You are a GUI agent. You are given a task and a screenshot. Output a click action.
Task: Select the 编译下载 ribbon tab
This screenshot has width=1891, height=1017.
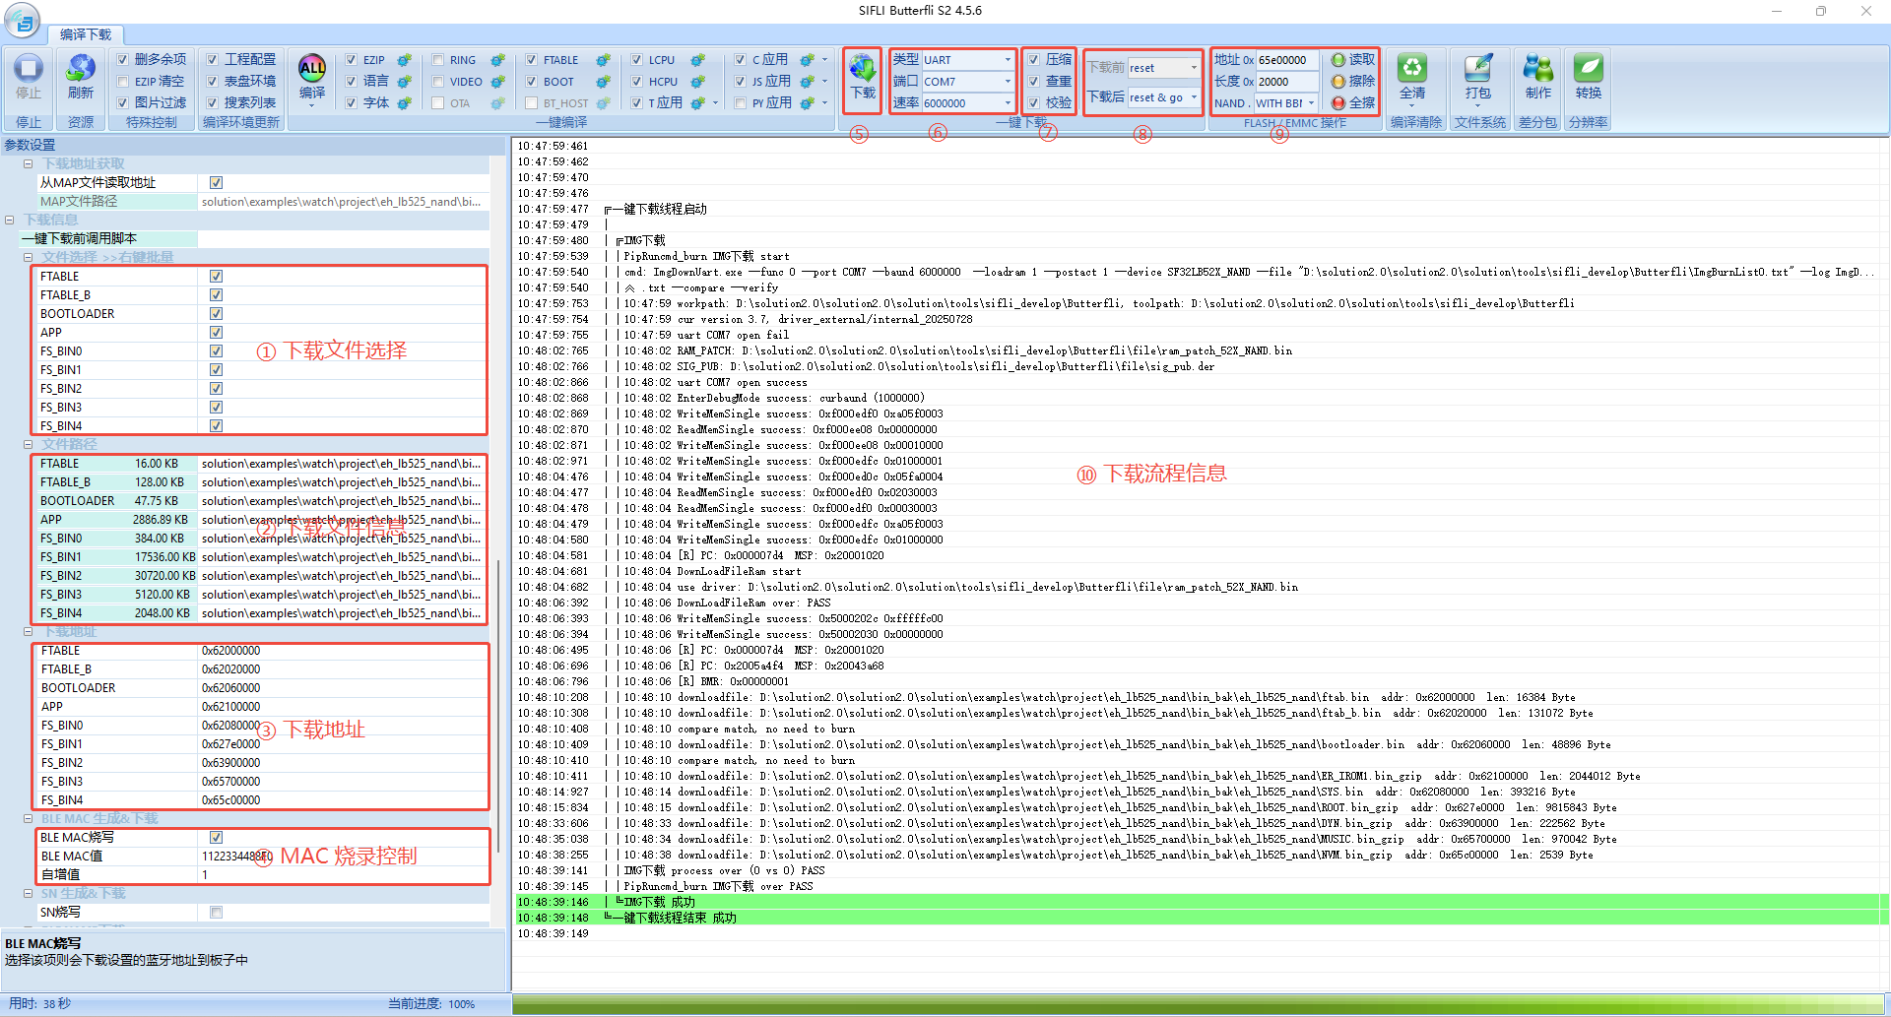(x=86, y=34)
